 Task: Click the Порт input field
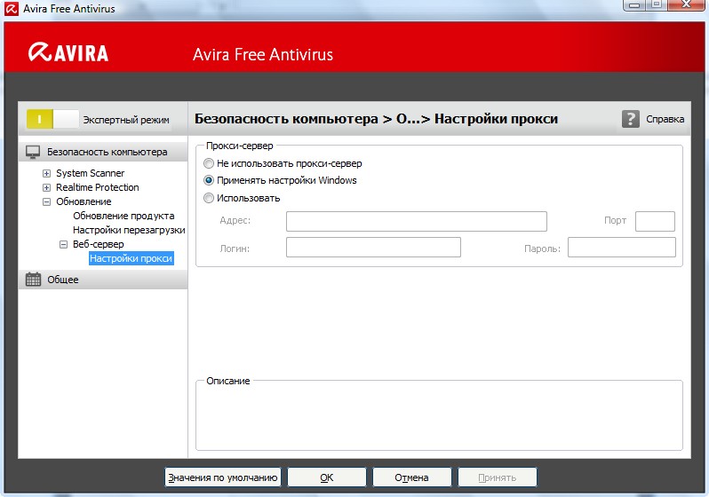point(655,221)
